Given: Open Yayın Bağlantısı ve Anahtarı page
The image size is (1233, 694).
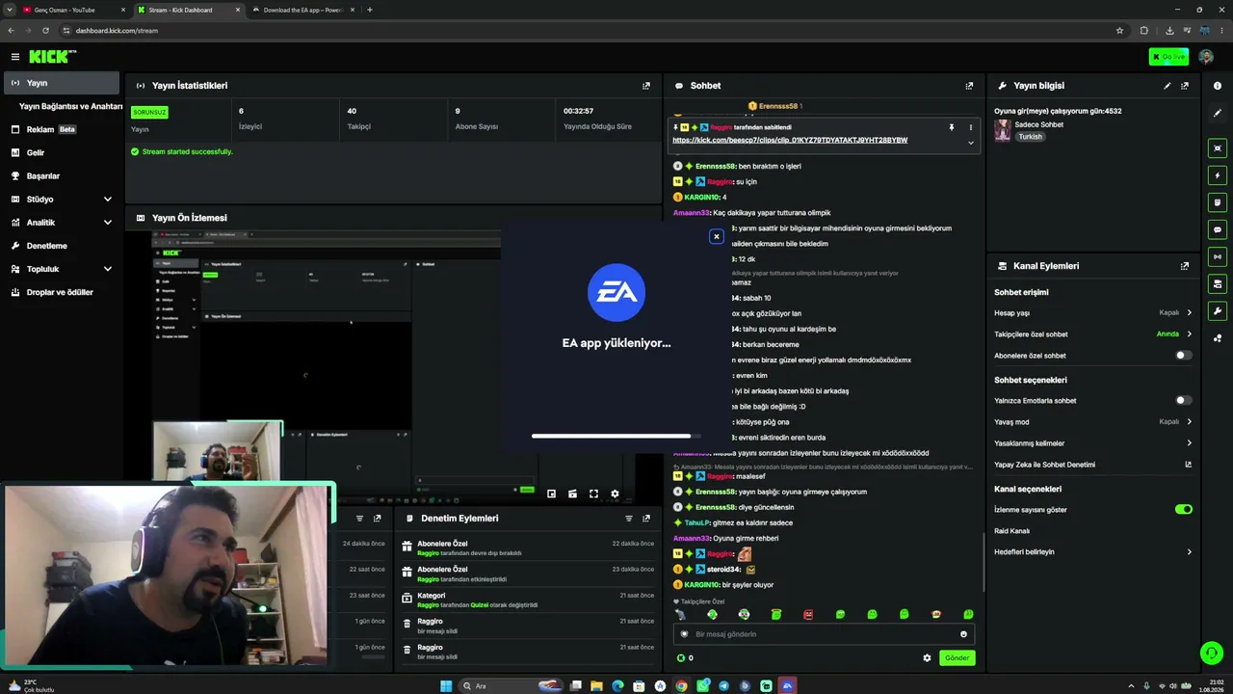Looking at the screenshot, I should click(x=70, y=106).
